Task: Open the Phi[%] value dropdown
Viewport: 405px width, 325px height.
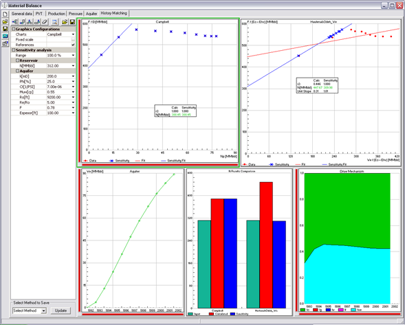Action: click(73, 81)
